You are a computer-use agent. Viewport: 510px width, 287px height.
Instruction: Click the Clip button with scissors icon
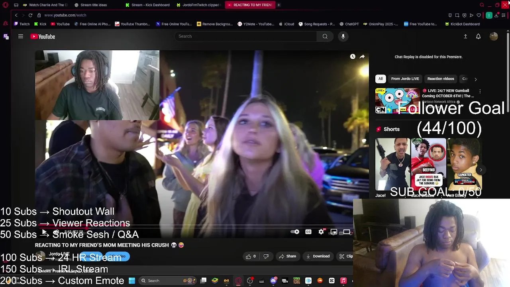[345, 256]
